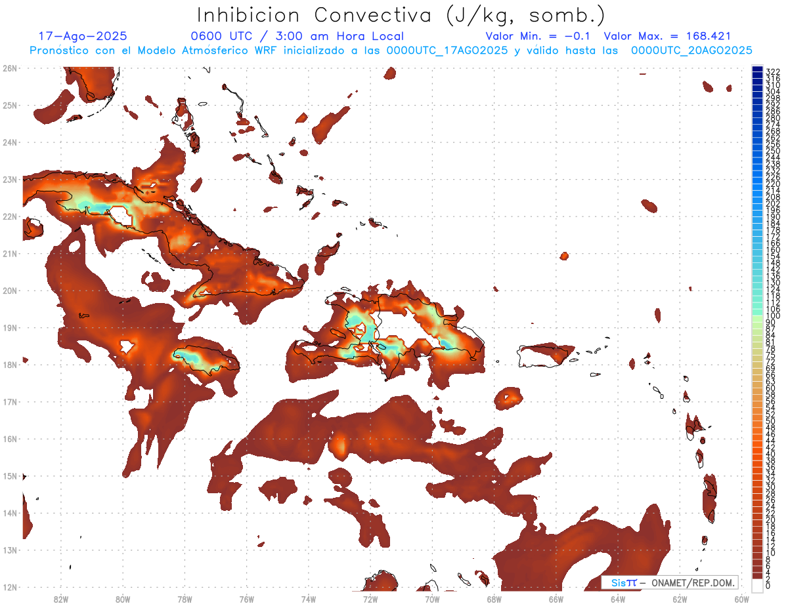Click the "15N" latitude label

[x=10, y=476]
